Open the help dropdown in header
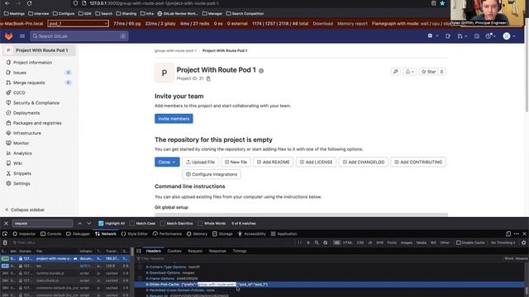This screenshot has width=529, height=297. coord(491,36)
